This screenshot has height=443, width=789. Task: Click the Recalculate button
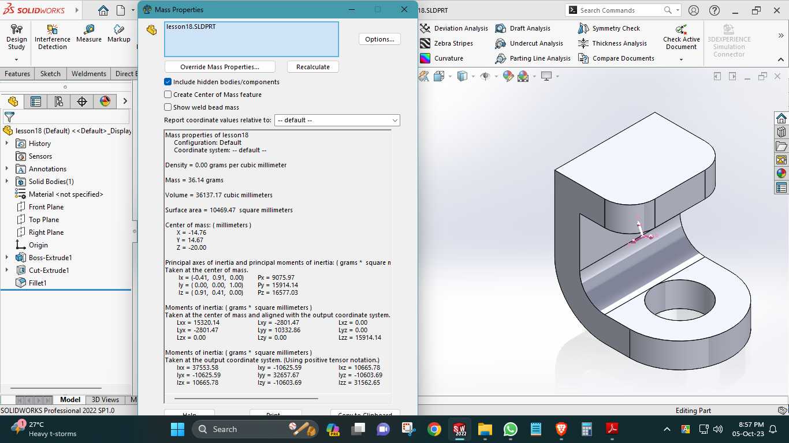pyautogui.click(x=313, y=67)
